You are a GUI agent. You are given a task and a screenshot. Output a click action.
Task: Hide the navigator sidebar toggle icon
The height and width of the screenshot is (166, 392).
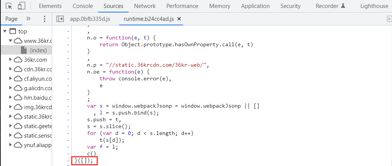click(60, 19)
